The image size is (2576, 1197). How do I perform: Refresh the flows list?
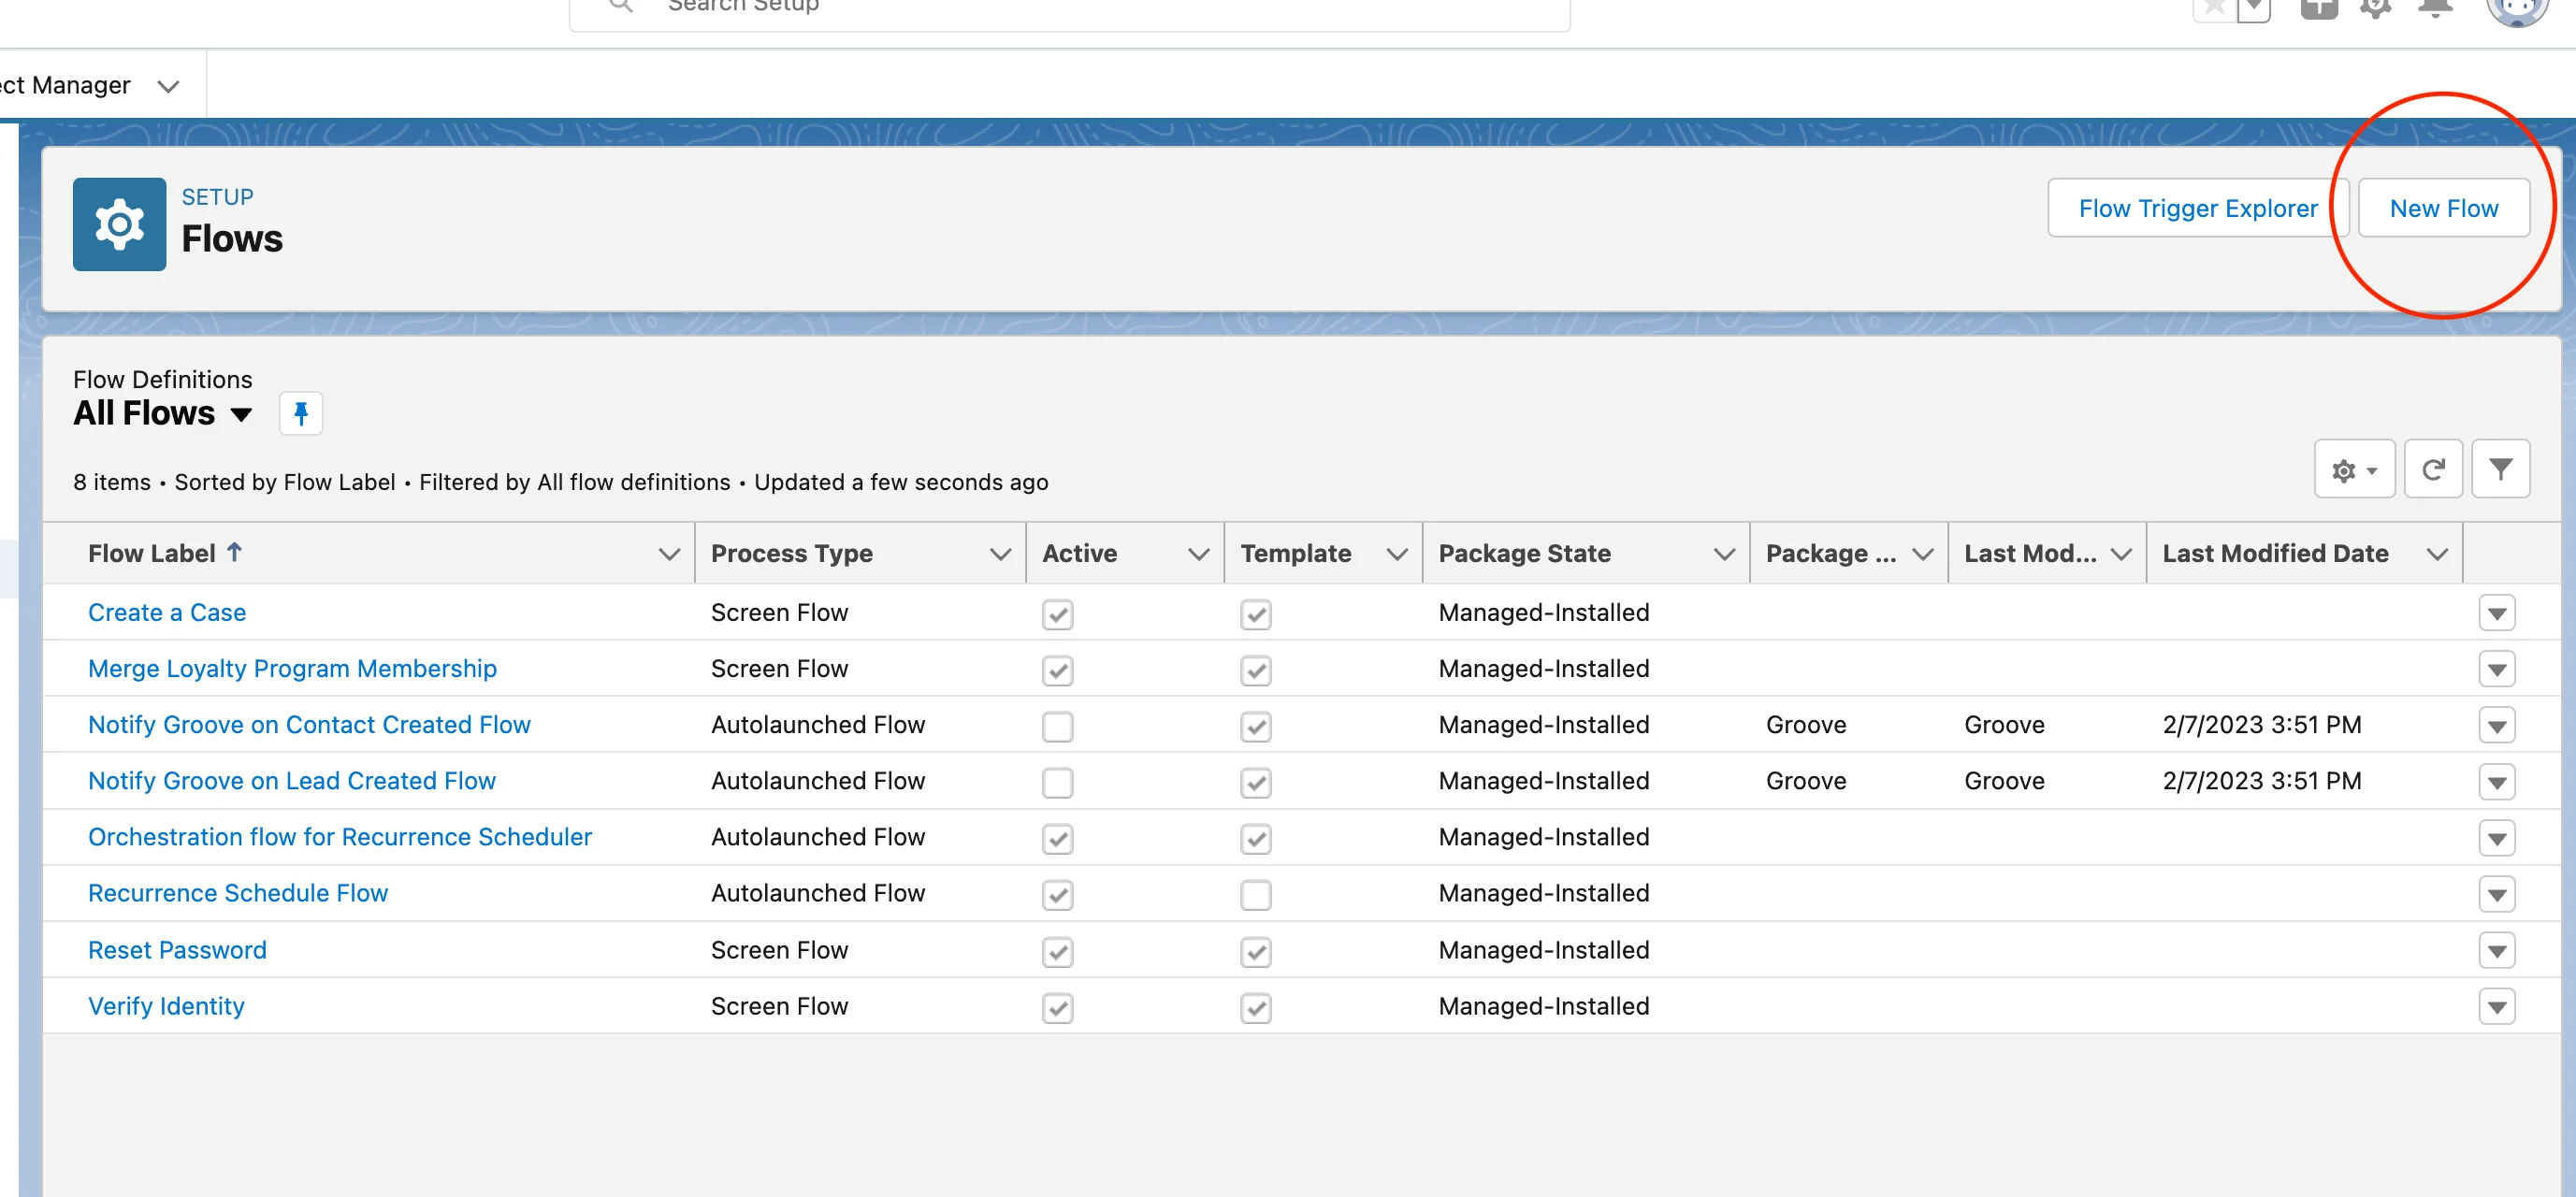pyautogui.click(x=2432, y=469)
